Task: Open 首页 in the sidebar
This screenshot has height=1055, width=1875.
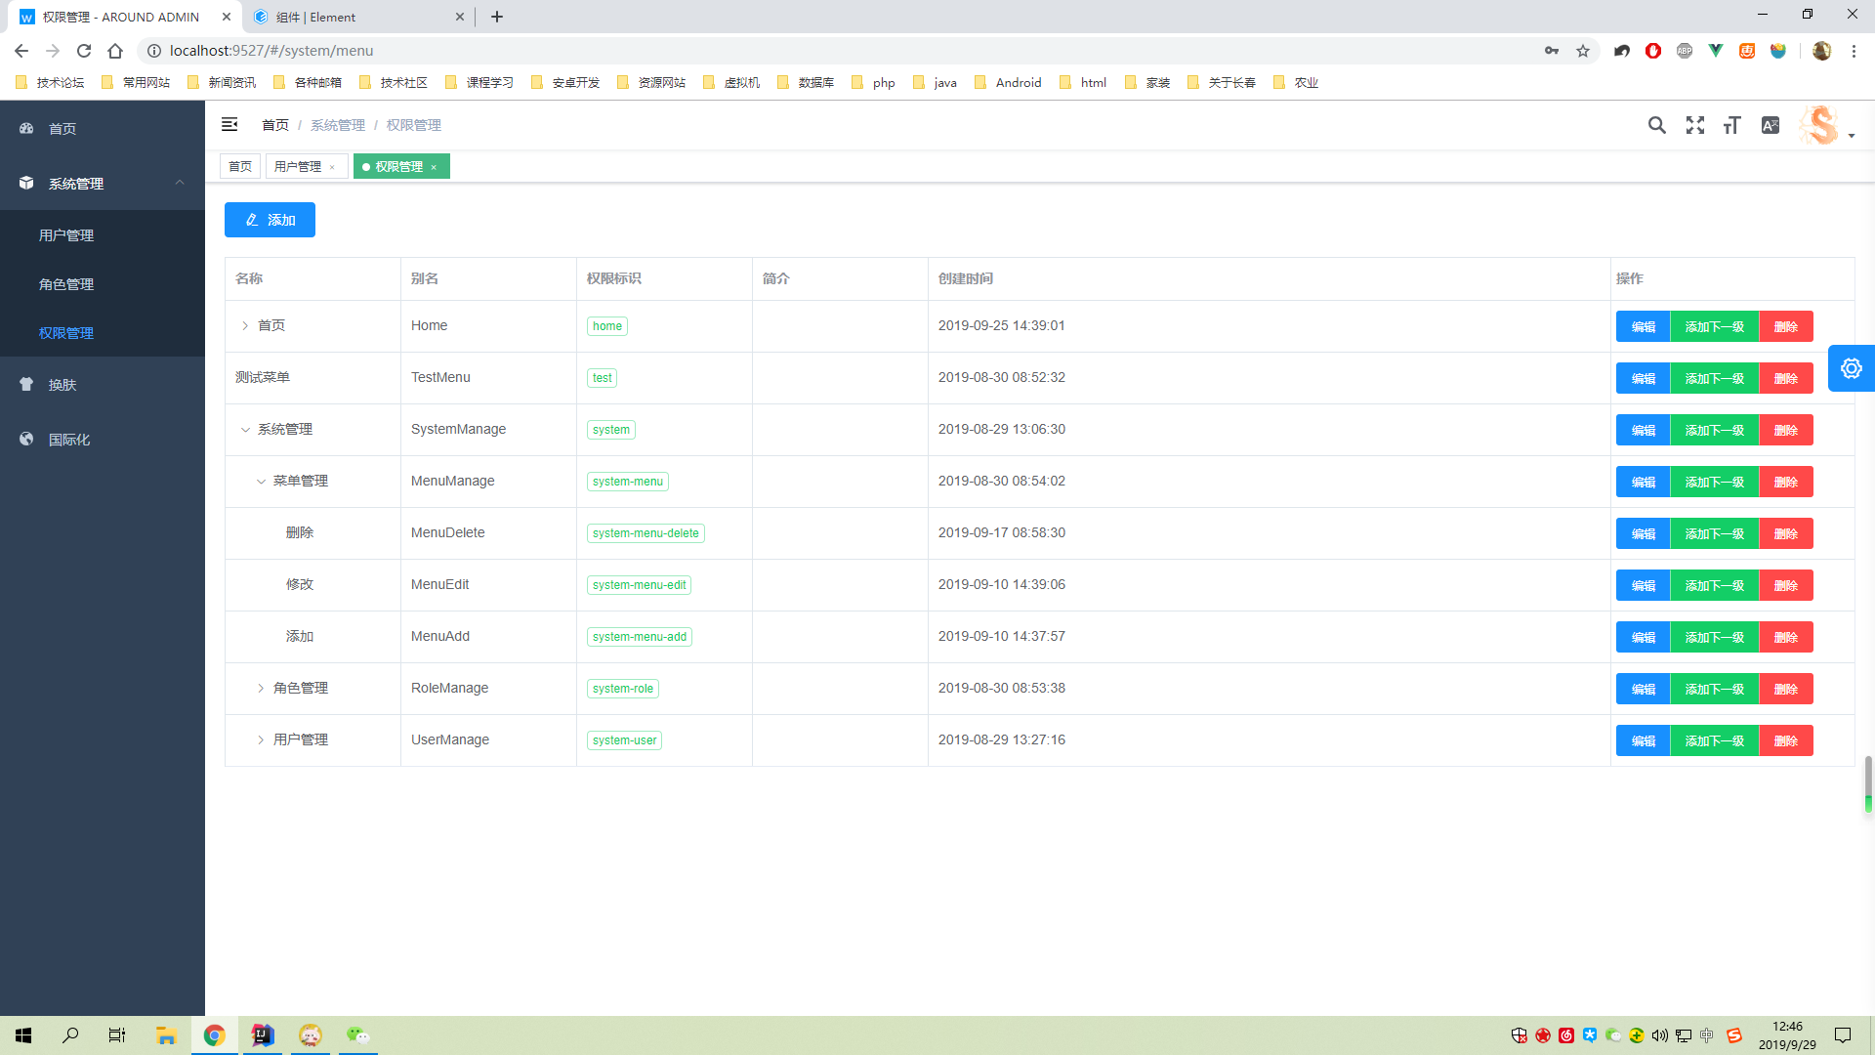Action: point(103,128)
